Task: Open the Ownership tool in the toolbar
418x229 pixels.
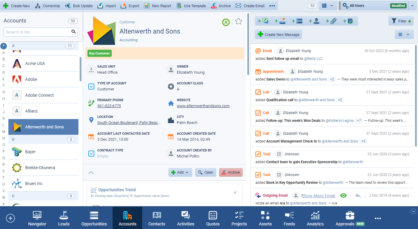Action: click(x=47, y=5)
